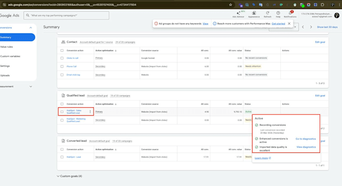Viewport: 342px width, 186px height.
Task: Open the Summary sidebar item
Action: click(x=17, y=37)
